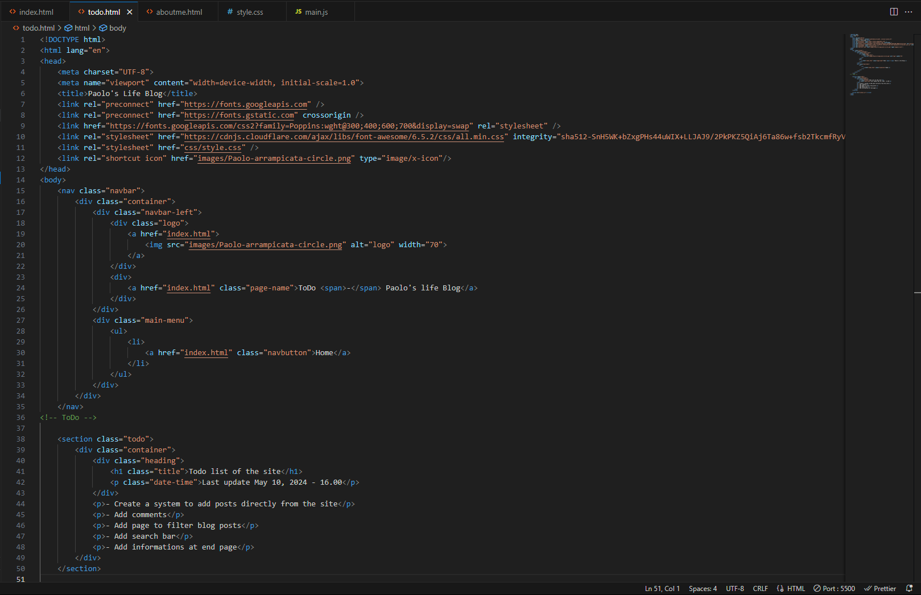Click the DOCTYPE html declaration

click(x=73, y=40)
